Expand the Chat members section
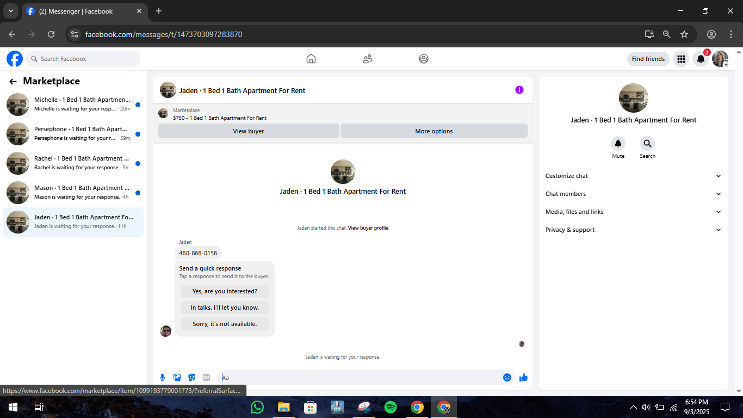This screenshot has height=418, width=743. [x=634, y=194]
